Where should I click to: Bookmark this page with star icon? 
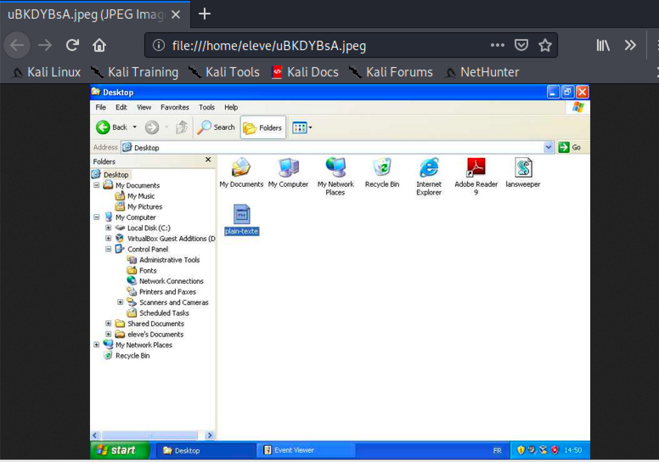click(545, 45)
